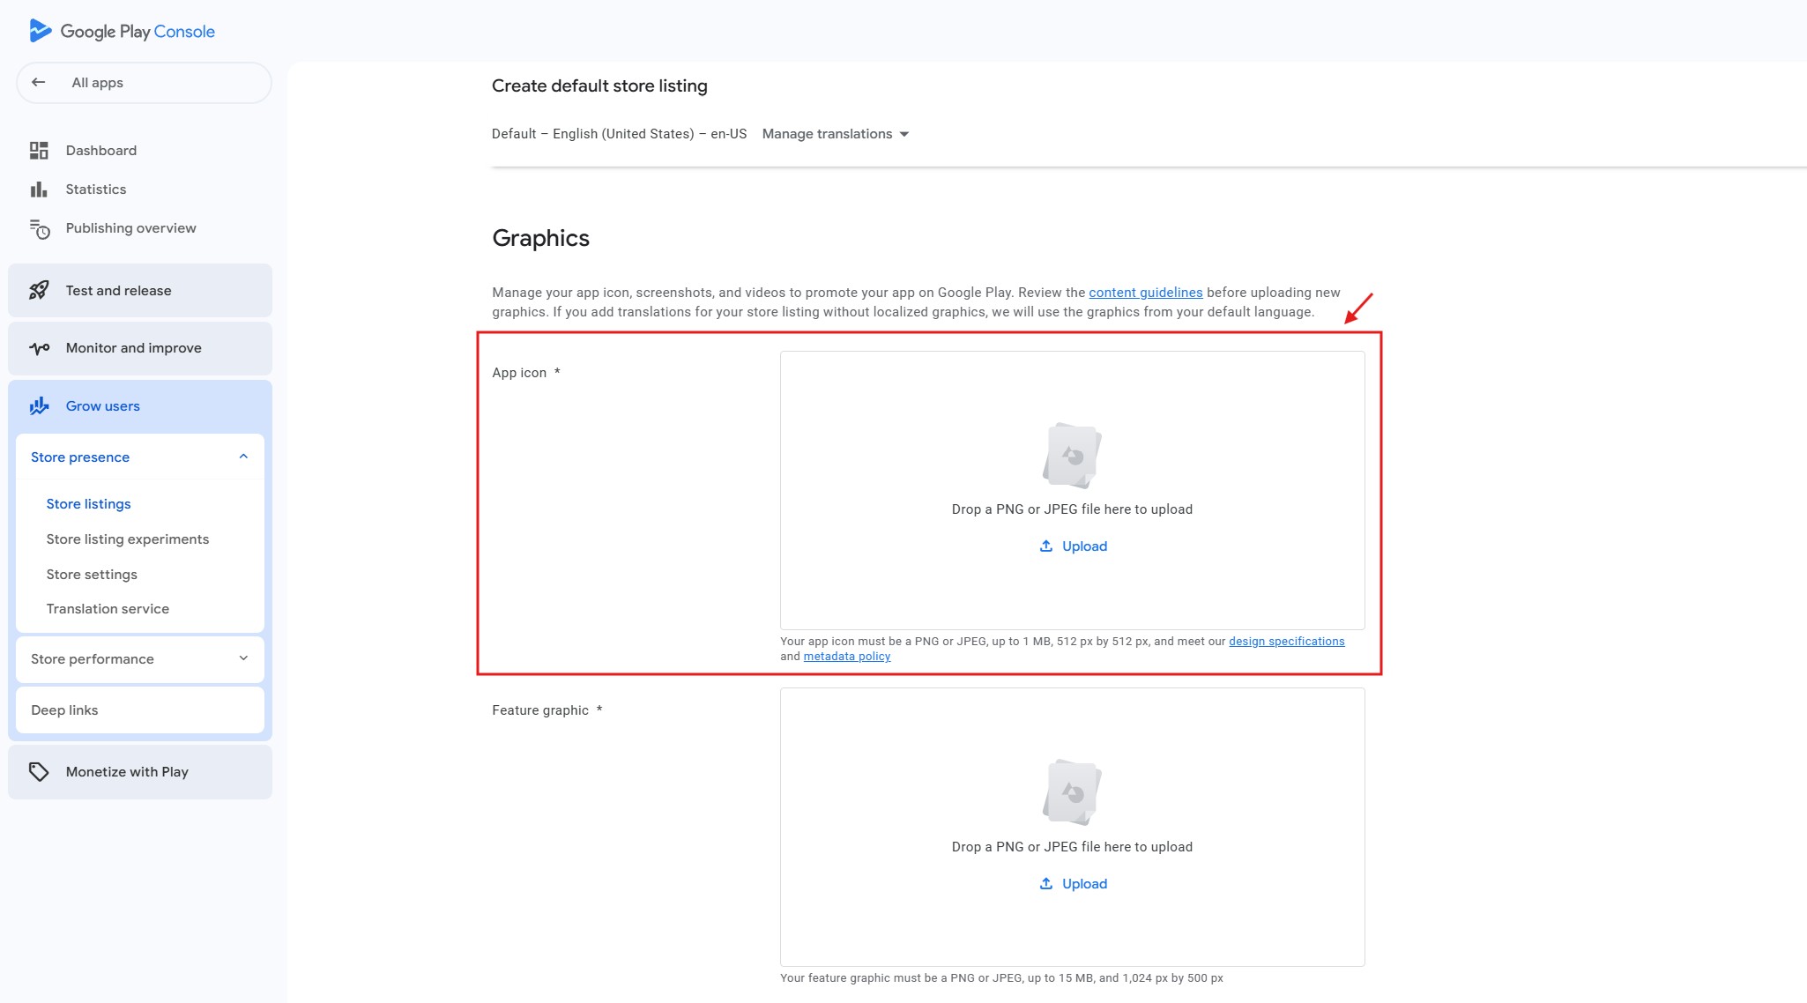
Task: Open the Manage translations dropdown
Action: click(x=835, y=134)
